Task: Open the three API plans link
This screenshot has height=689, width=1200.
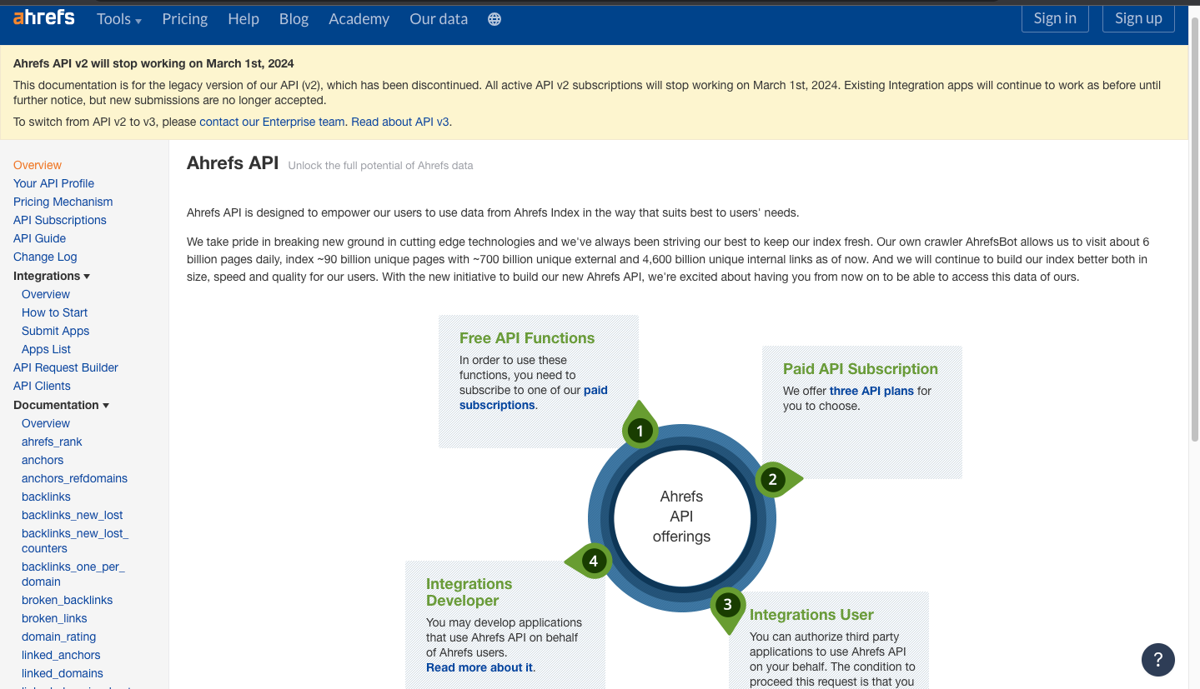Action: (x=871, y=391)
